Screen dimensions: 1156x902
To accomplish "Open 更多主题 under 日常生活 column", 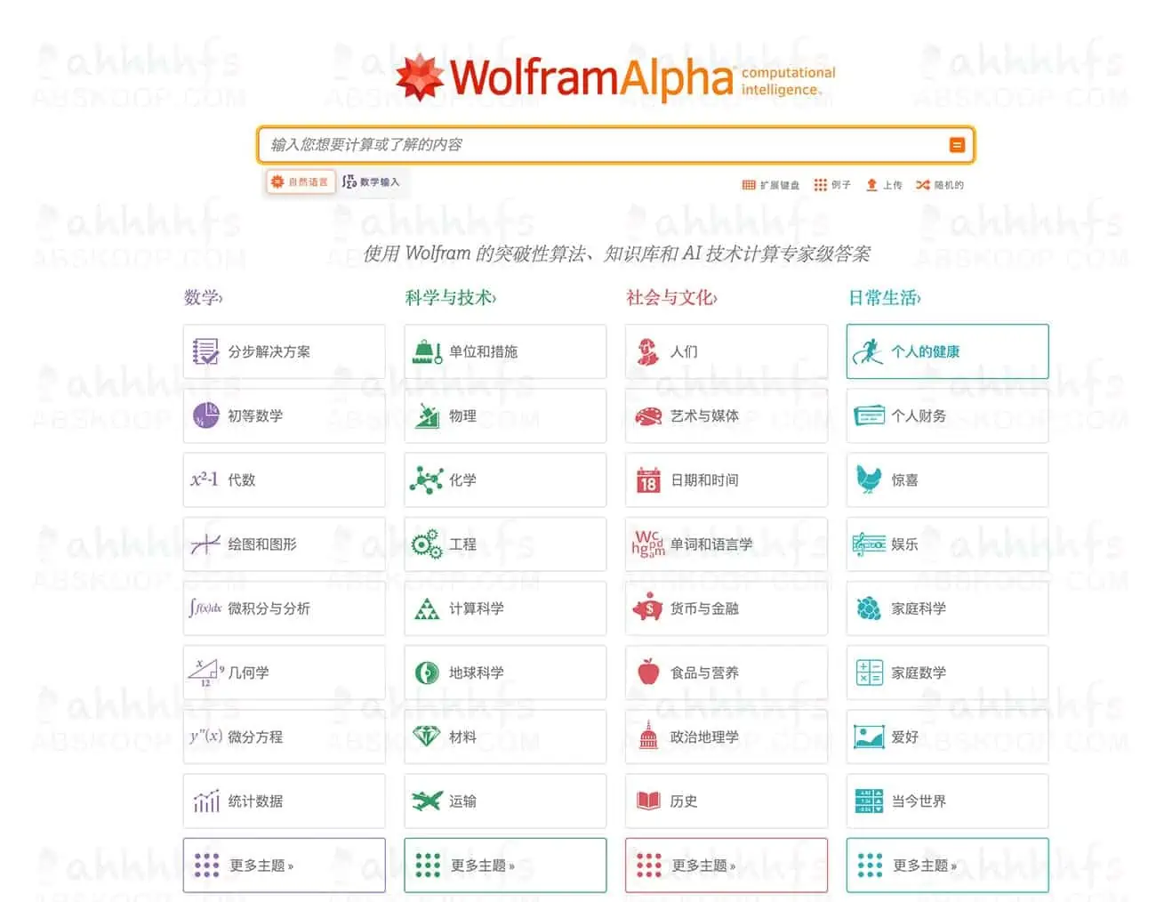I will point(947,865).
